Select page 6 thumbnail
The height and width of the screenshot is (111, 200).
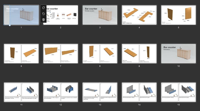point(21,53)
